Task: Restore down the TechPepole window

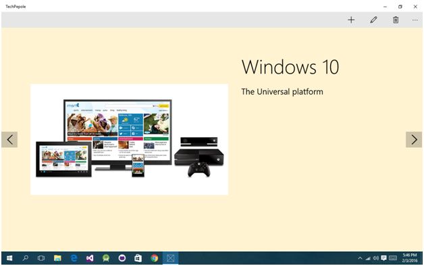Action: [x=400, y=7]
